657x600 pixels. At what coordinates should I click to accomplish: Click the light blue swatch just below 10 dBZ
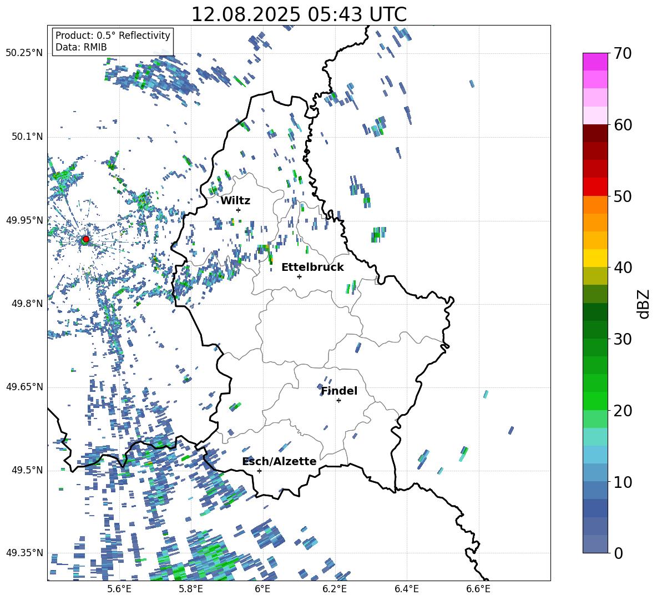595,491
